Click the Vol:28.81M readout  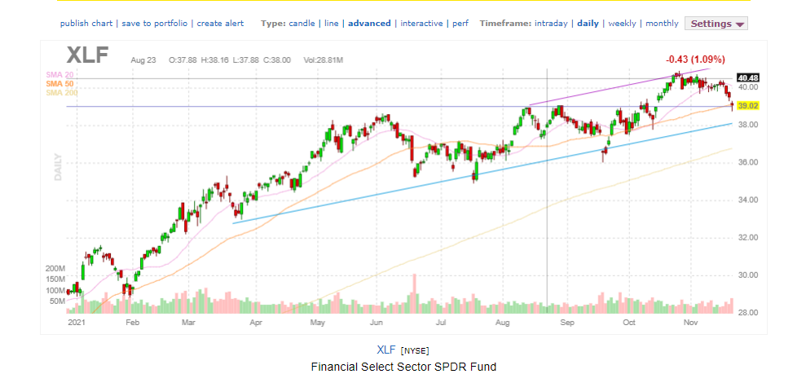click(x=323, y=60)
